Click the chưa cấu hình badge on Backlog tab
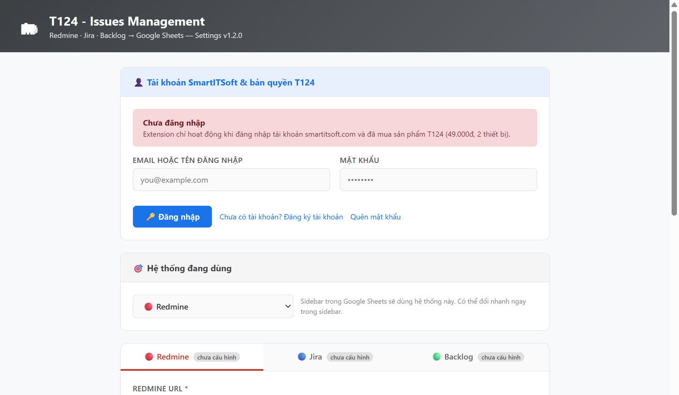Image resolution: width=679 pixels, height=395 pixels. click(x=501, y=357)
